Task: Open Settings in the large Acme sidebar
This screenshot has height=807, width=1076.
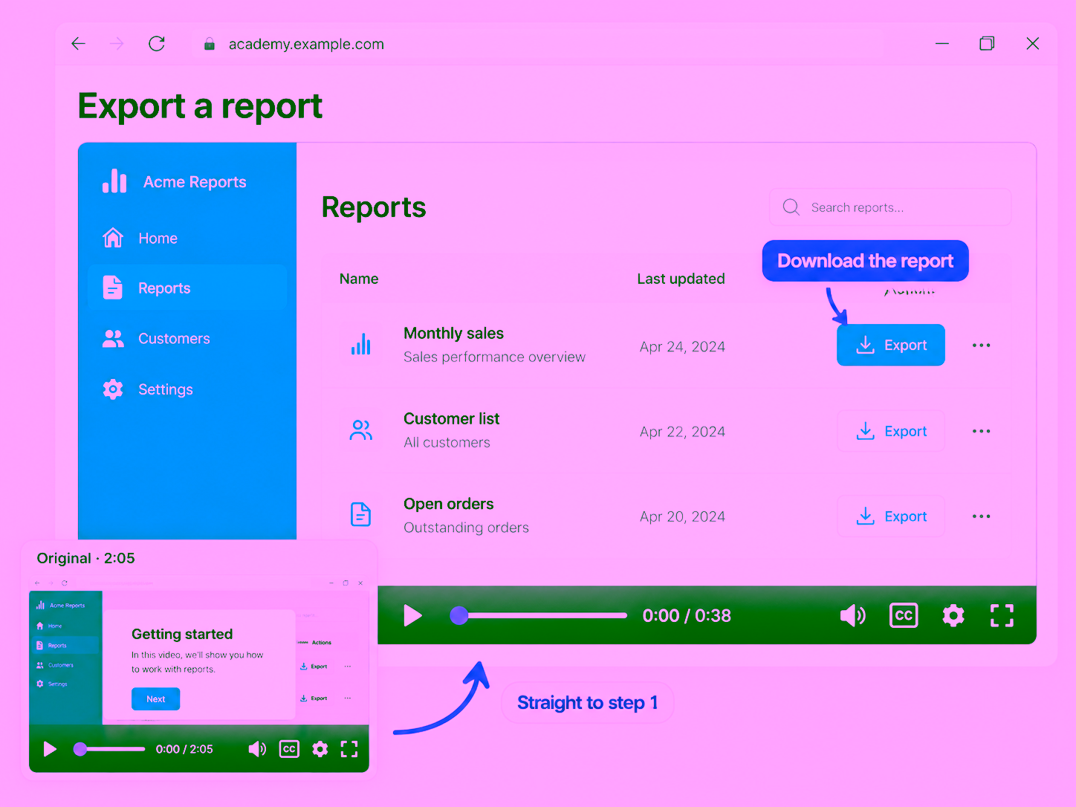Action: [x=187, y=389]
